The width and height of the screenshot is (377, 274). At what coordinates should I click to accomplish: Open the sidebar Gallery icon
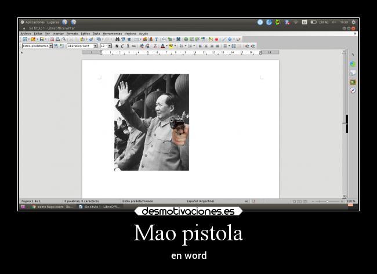353,82
